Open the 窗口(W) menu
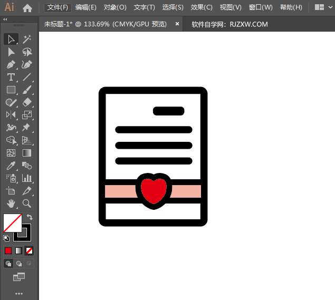 coord(261,7)
